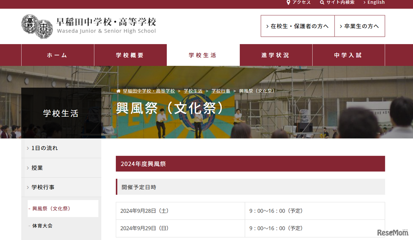413x240 pixels.
Task: Open the 学校概要 menu
Action: (130, 55)
